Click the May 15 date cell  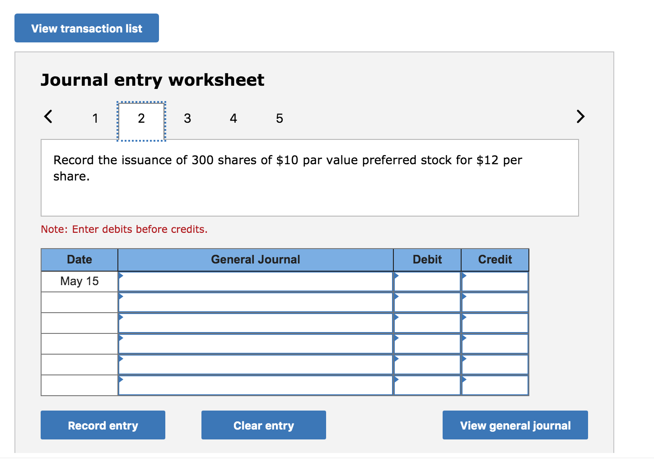[x=79, y=282]
